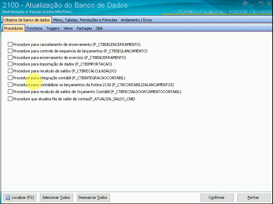Open the Objetos de banco de dados tab
The width and height of the screenshot is (273, 204).
pos(27,20)
